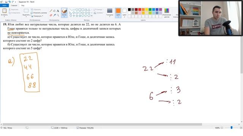Activate Color 1 (Цвет 1) button
This screenshot has height=136, width=243.
click(x=118, y=13)
